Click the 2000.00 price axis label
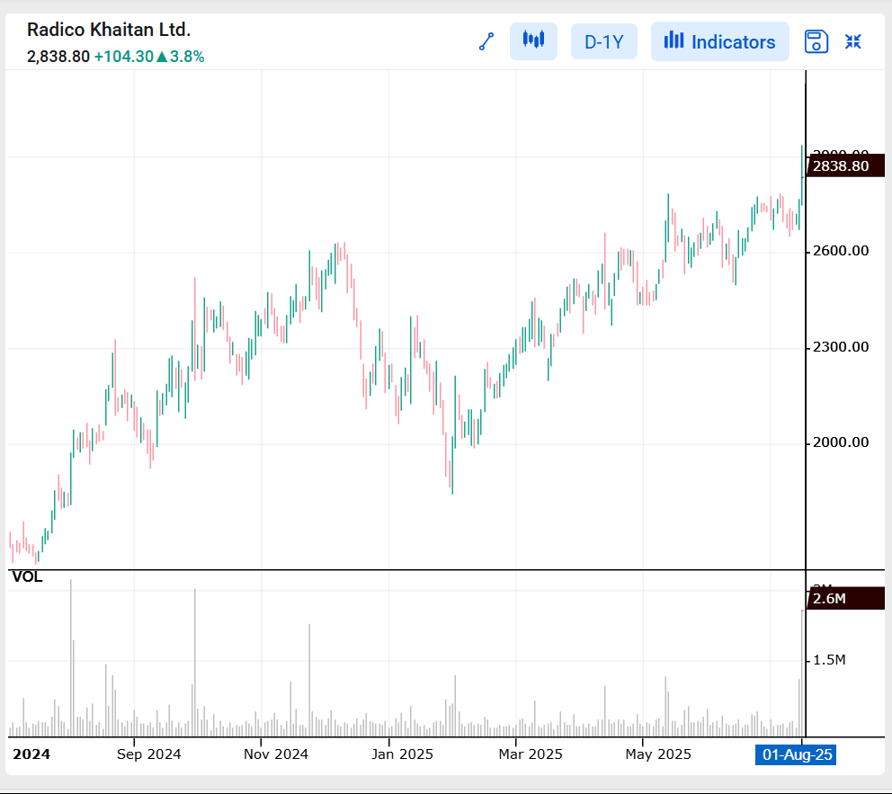The width and height of the screenshot is (892, 794). click(x=840, y=442)
